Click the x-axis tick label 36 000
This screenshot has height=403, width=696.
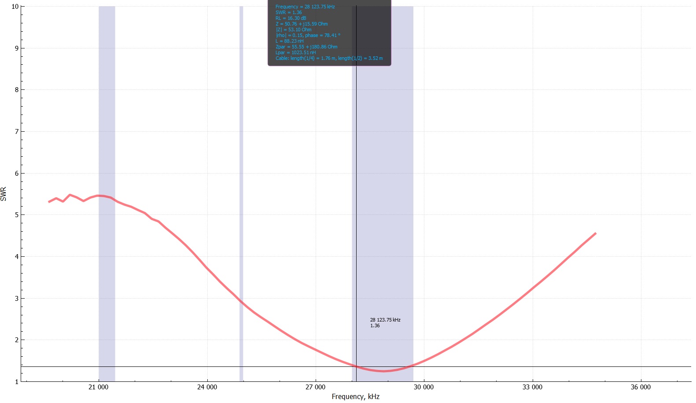641,387
